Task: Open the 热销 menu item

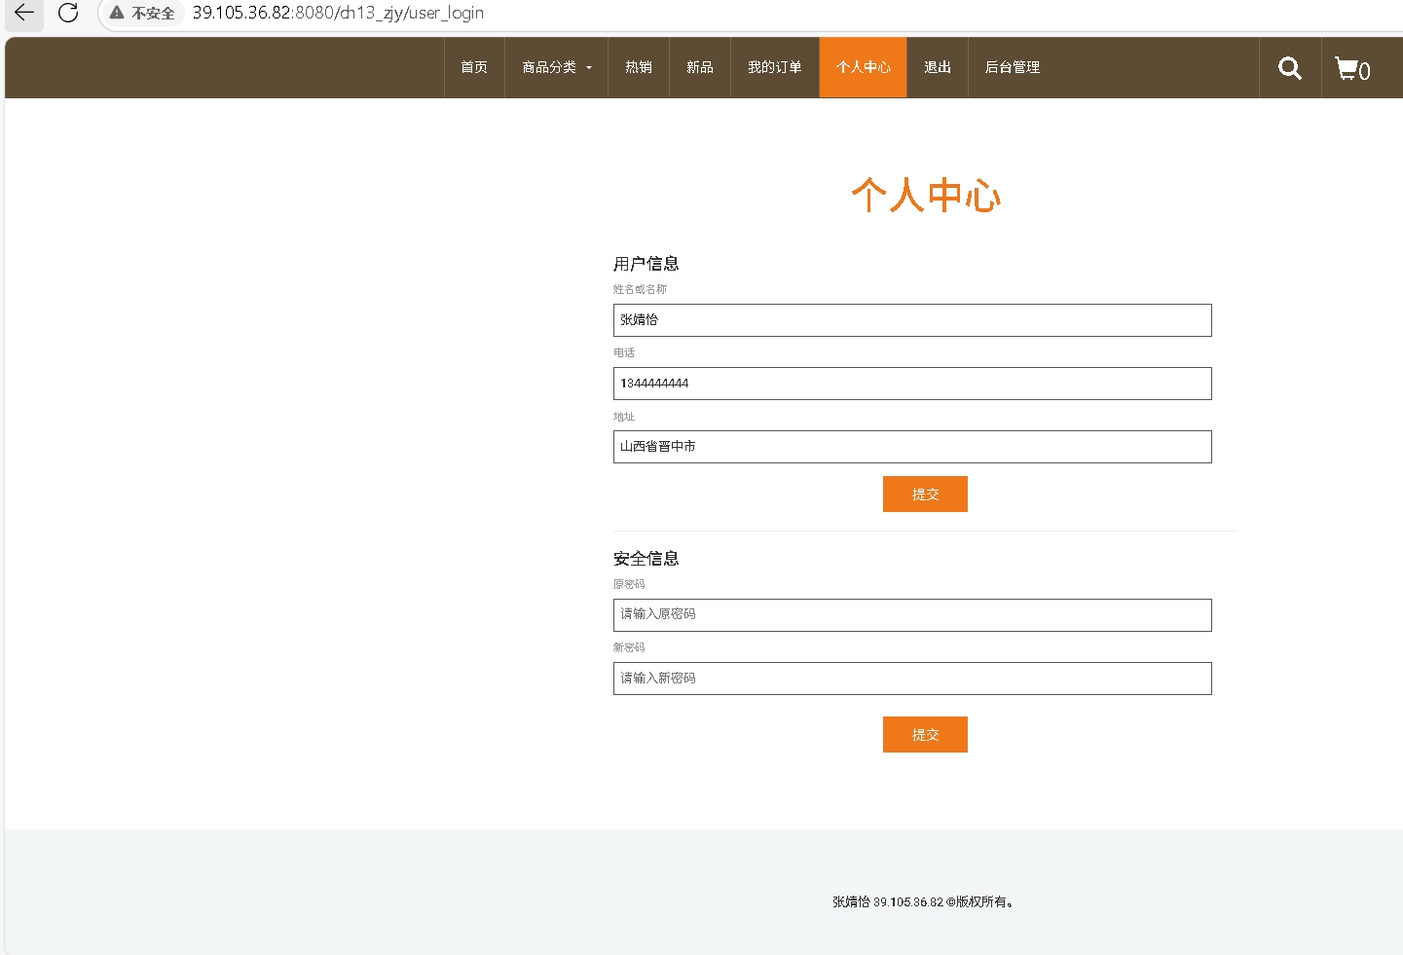Action: (639, 67)
